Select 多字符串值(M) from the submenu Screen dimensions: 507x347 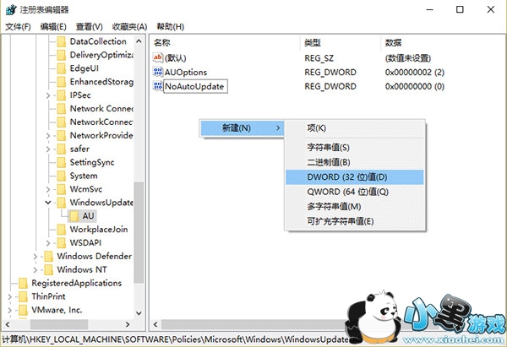click(x=355, y=207)
